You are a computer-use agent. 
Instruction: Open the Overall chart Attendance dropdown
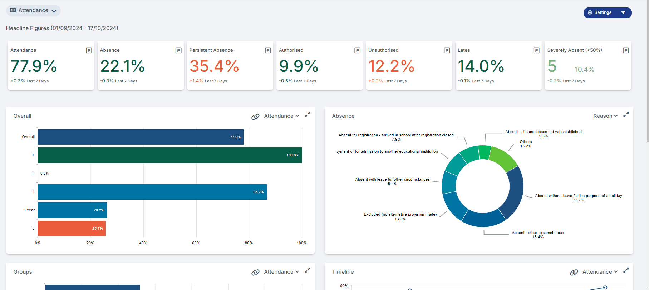(x=281, y=116)
